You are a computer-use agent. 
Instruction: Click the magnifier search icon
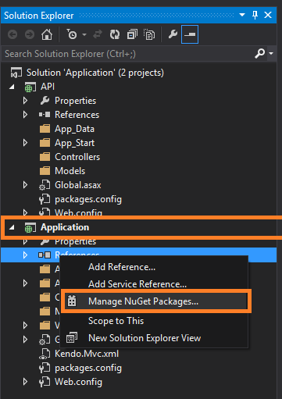[259, 54]
